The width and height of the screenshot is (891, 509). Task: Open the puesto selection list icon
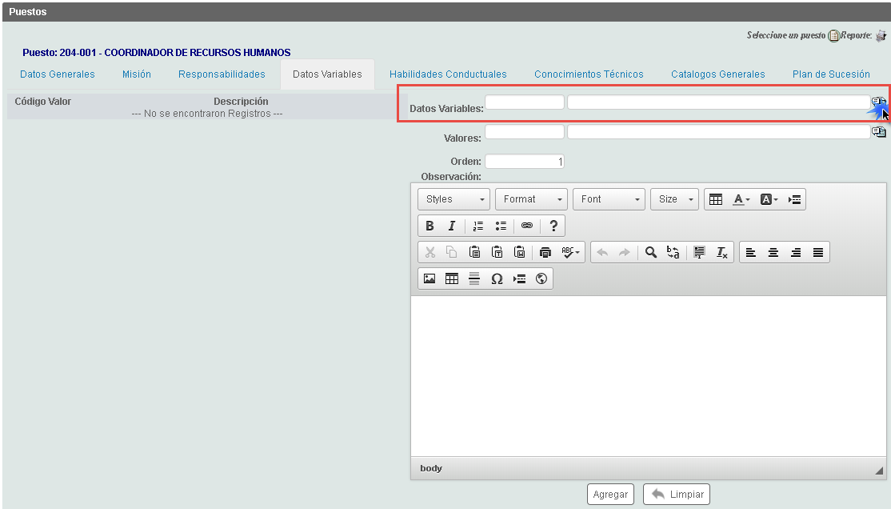[x=833, y=36]
